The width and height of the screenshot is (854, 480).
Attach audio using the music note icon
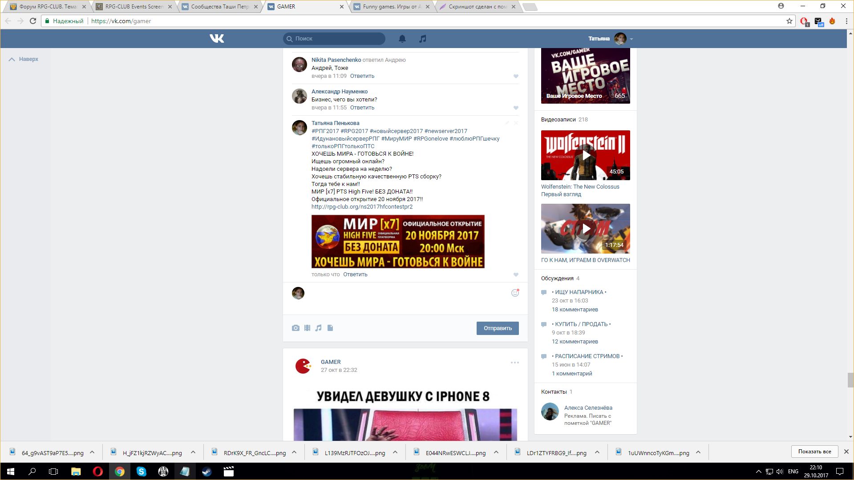pyautogui.click(x=318, y=328)
